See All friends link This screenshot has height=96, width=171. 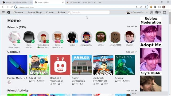(x=131, y=26)
